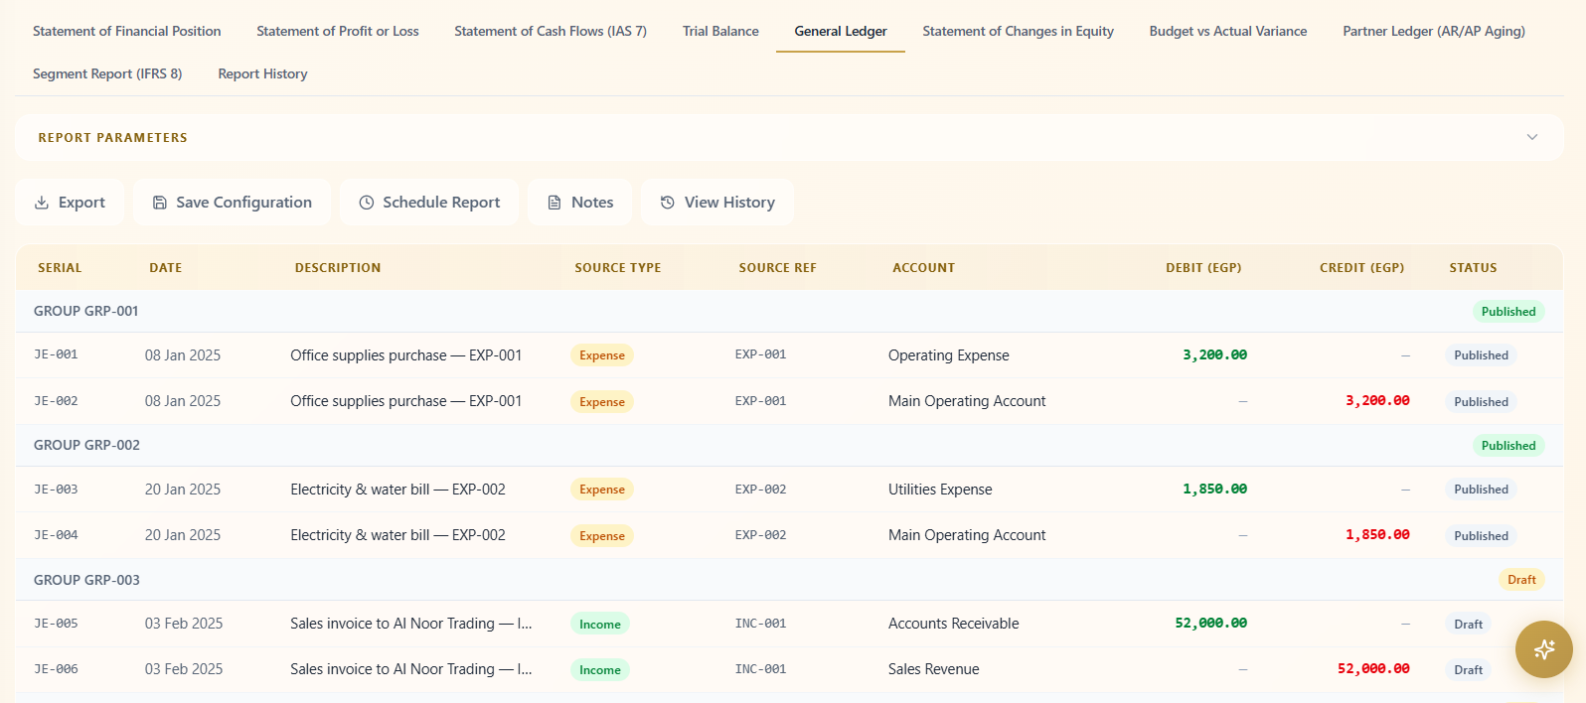Click the SERIAL column header
1586x703 pixels.
coord(60,268)
